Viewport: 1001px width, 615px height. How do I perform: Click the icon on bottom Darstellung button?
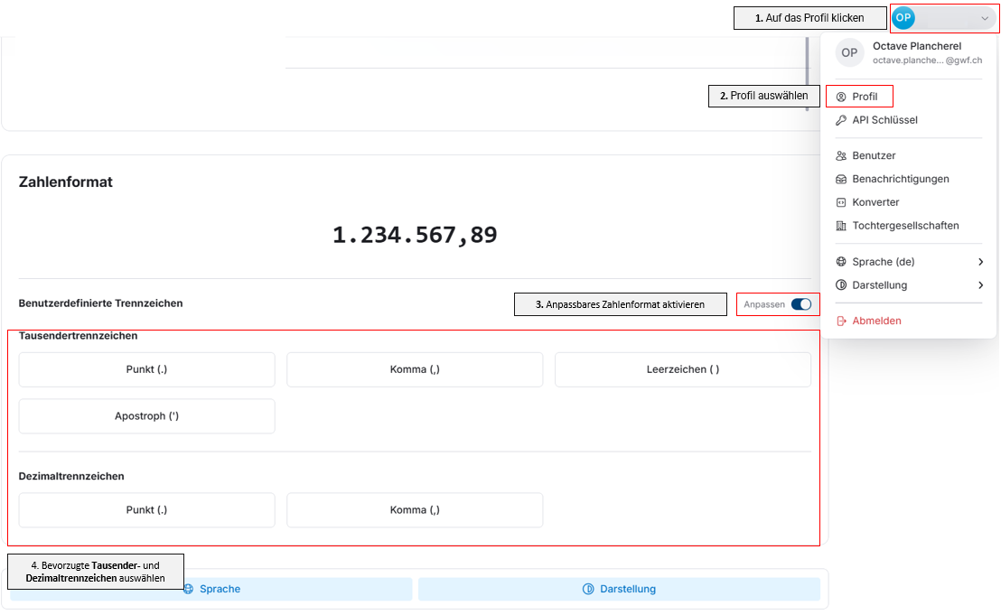(x=588, y=589)
